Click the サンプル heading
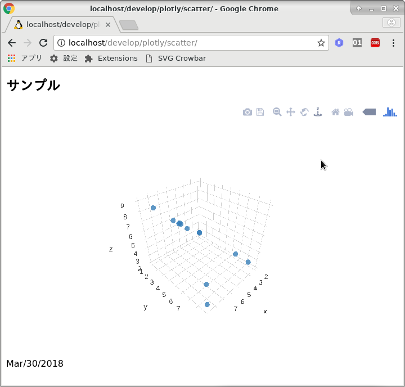Screen dimensions: 405x387 tap(33, 85)
